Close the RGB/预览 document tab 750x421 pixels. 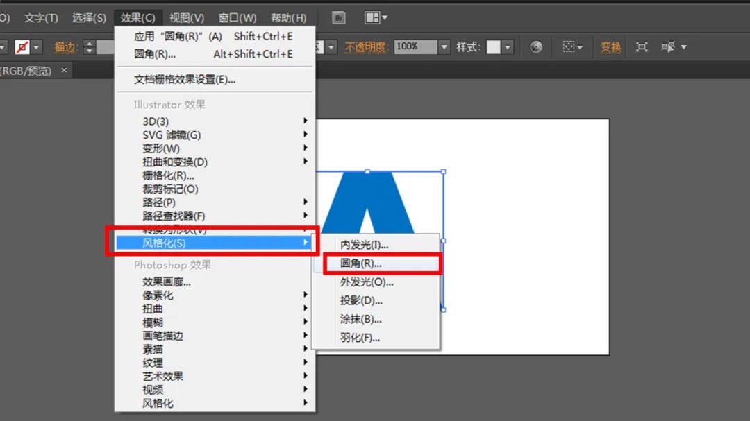[x=64, y=70]
